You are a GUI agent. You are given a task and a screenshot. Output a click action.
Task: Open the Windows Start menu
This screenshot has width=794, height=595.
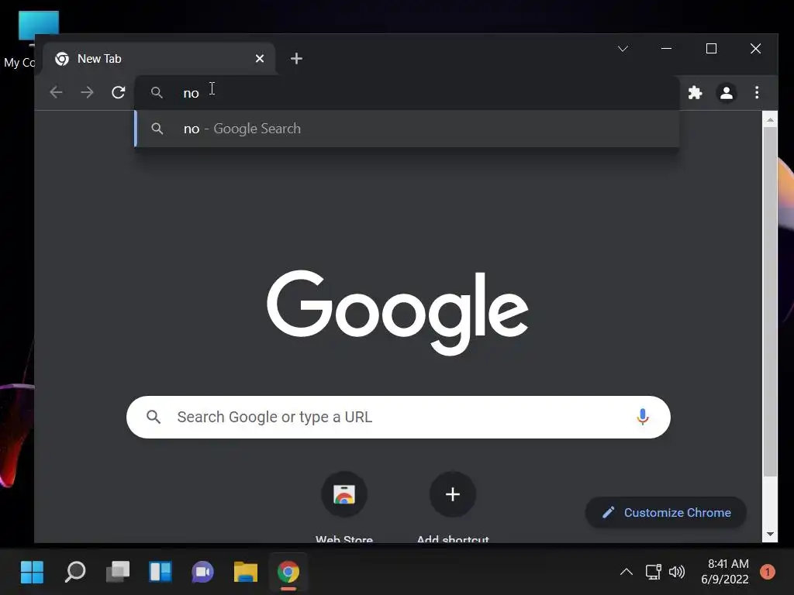pos(33,573)
